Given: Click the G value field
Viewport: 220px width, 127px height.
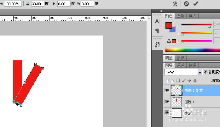Looking at the screenshot, I should pyautogui.click(x=217, y=33).
